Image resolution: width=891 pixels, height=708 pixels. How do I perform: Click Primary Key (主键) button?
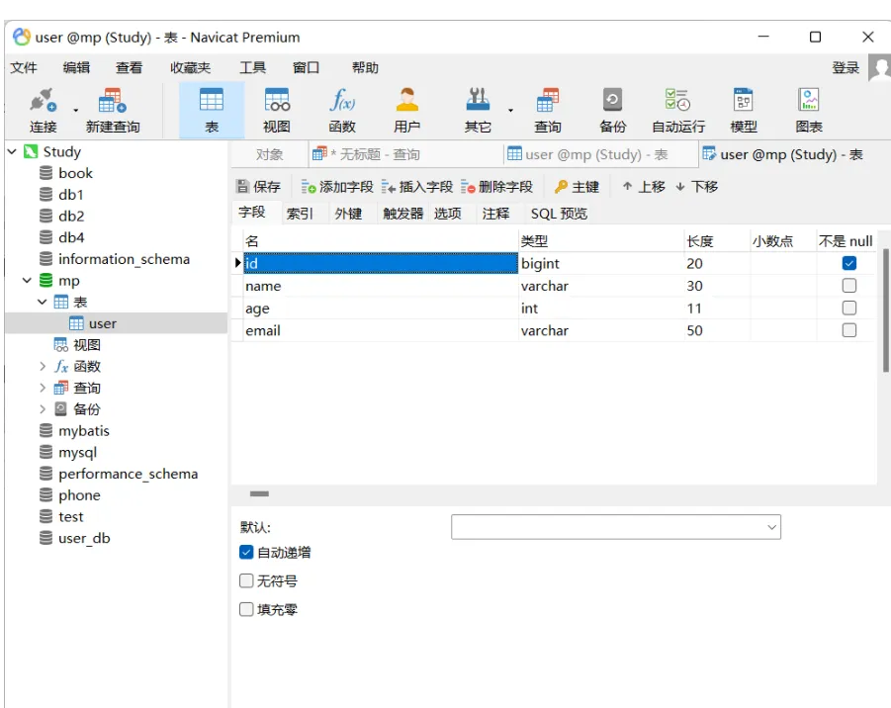577,186
